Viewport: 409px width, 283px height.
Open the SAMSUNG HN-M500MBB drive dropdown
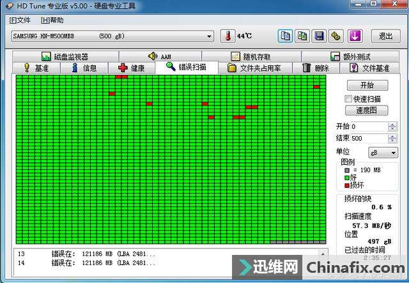(x=112, y=36)
